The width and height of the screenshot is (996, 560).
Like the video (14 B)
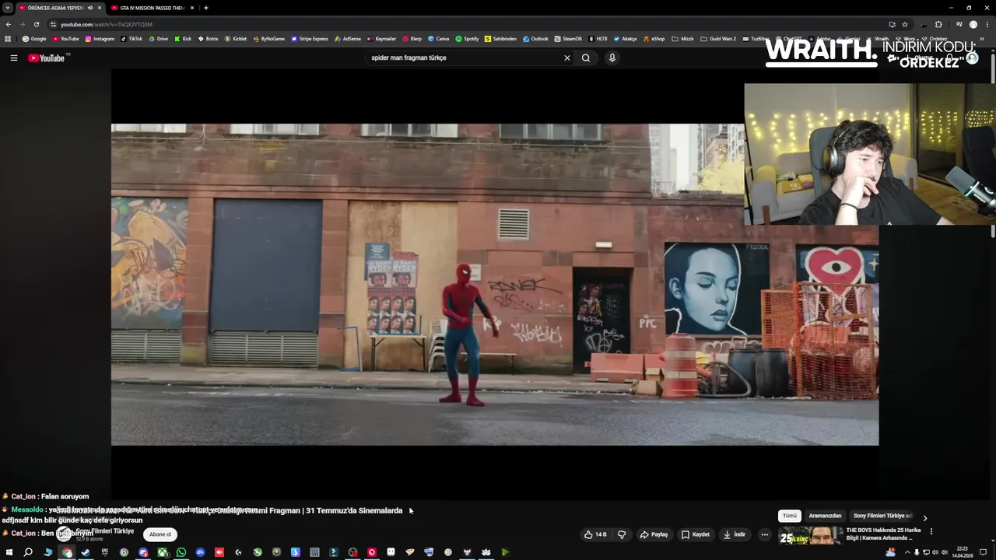coord(596,534)
